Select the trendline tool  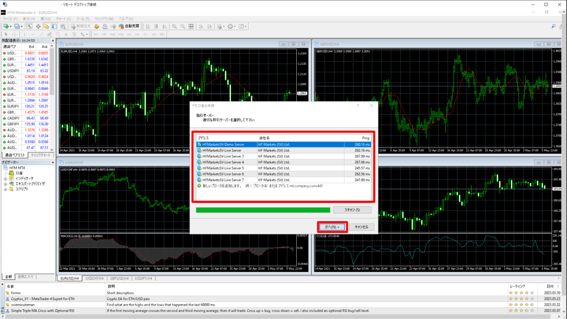click(41, 34)
